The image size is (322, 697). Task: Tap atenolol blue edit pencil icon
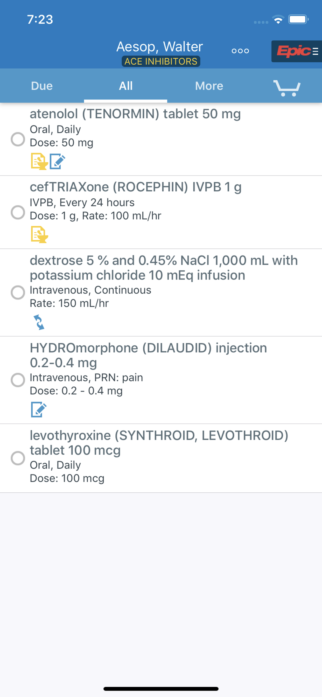coord(57,162)
